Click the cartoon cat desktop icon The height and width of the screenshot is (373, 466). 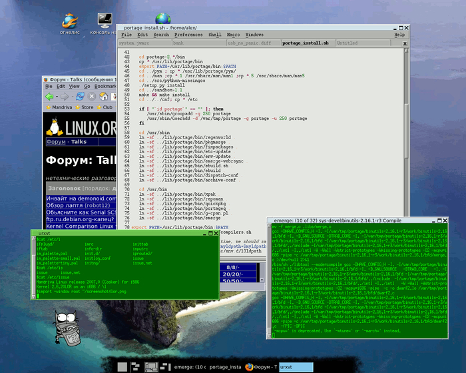tap(67, 328)
